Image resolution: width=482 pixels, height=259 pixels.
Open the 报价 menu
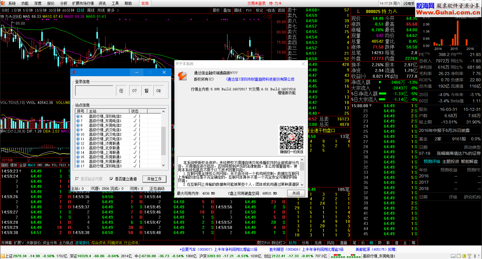coord(51,3)
